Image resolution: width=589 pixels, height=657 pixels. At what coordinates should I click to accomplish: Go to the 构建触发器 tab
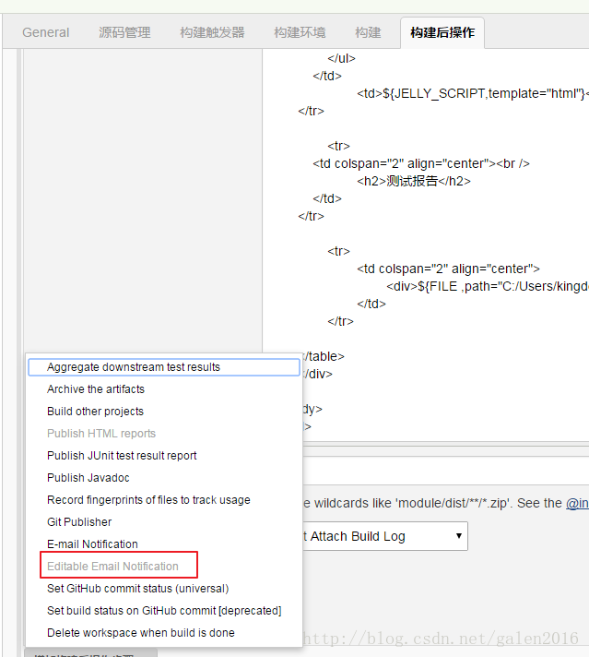pyautogui.click(x=212, y=32)
